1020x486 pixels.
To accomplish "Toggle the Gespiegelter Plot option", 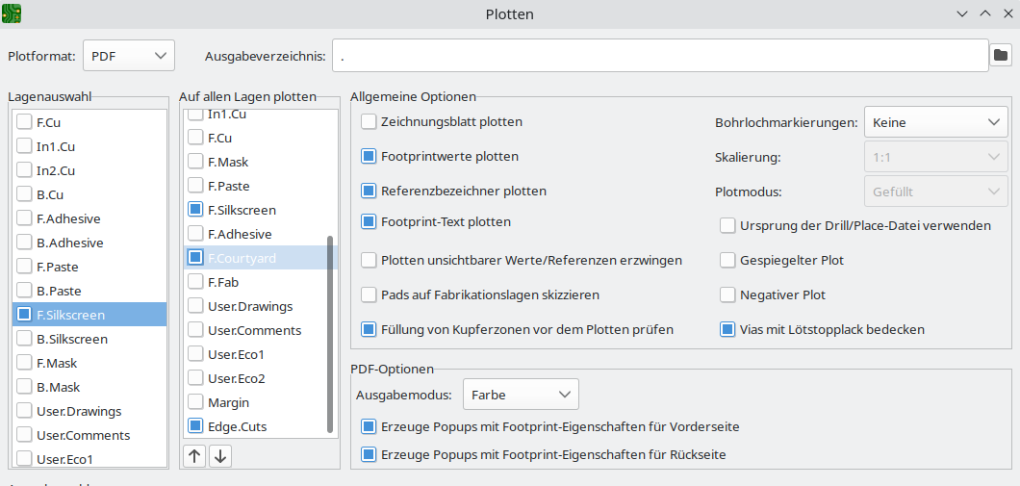I will (x=727, y=260).
